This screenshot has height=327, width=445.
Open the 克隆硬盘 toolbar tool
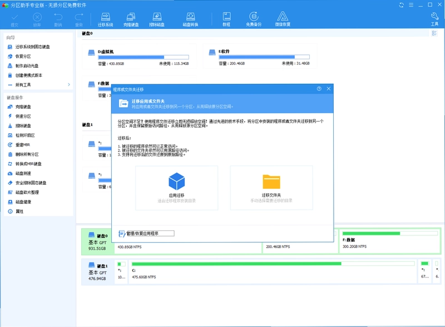[x=131, y=19]
